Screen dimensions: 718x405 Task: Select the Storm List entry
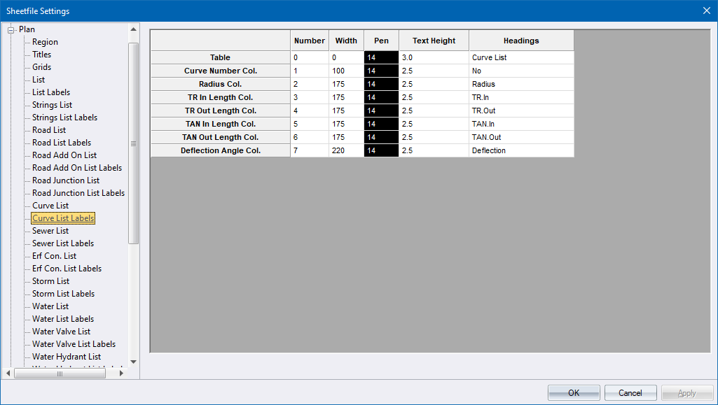(x=50, y=280)
